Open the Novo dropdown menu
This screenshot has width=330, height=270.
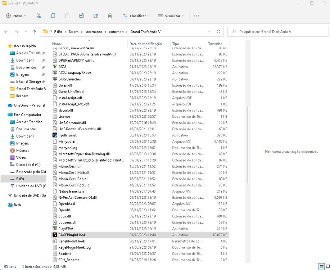click(x=15, y=16)
